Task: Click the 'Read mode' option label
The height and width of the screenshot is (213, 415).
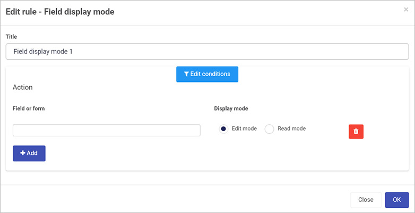Action: coord(292,128)
